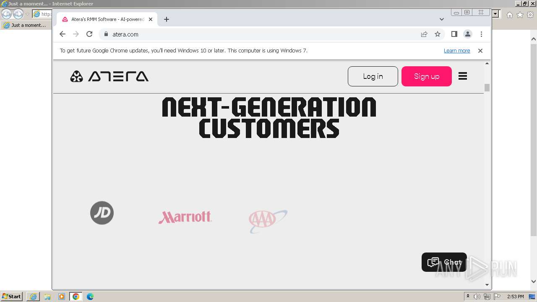The width and height of the screenshot is (537, 302).
Task: Reload the atera.com page
Action: point(89,34)
